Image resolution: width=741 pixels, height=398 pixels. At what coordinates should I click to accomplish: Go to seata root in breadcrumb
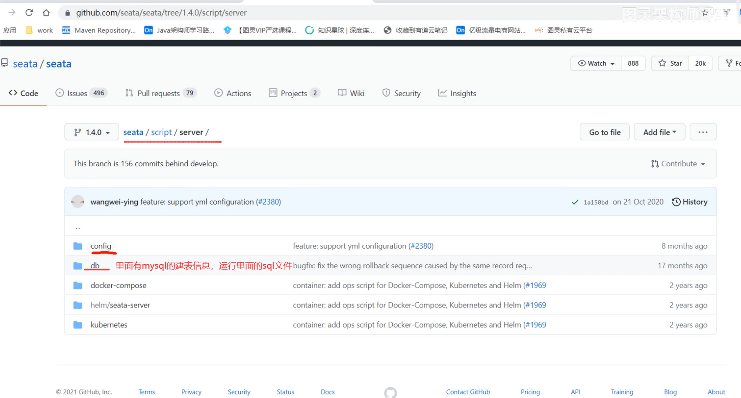click(133, 132)
